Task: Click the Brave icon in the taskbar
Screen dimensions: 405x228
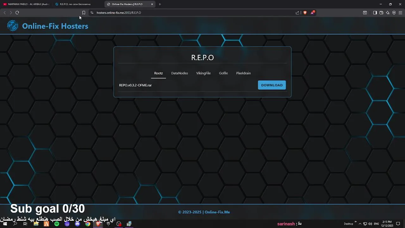Action: 98,224
